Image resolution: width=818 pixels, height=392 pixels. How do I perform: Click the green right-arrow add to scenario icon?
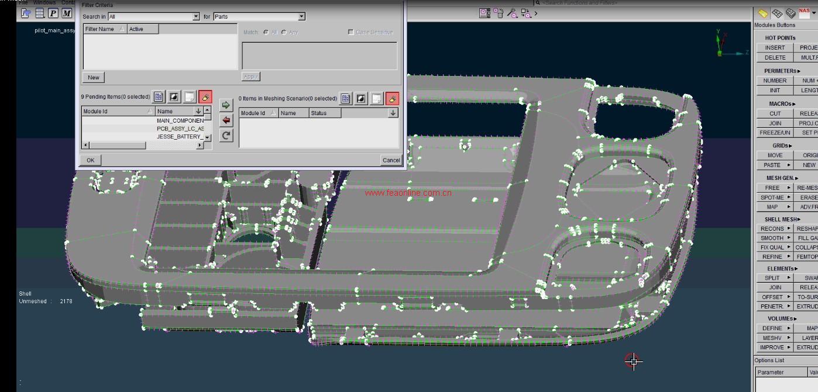pos(226,105)
